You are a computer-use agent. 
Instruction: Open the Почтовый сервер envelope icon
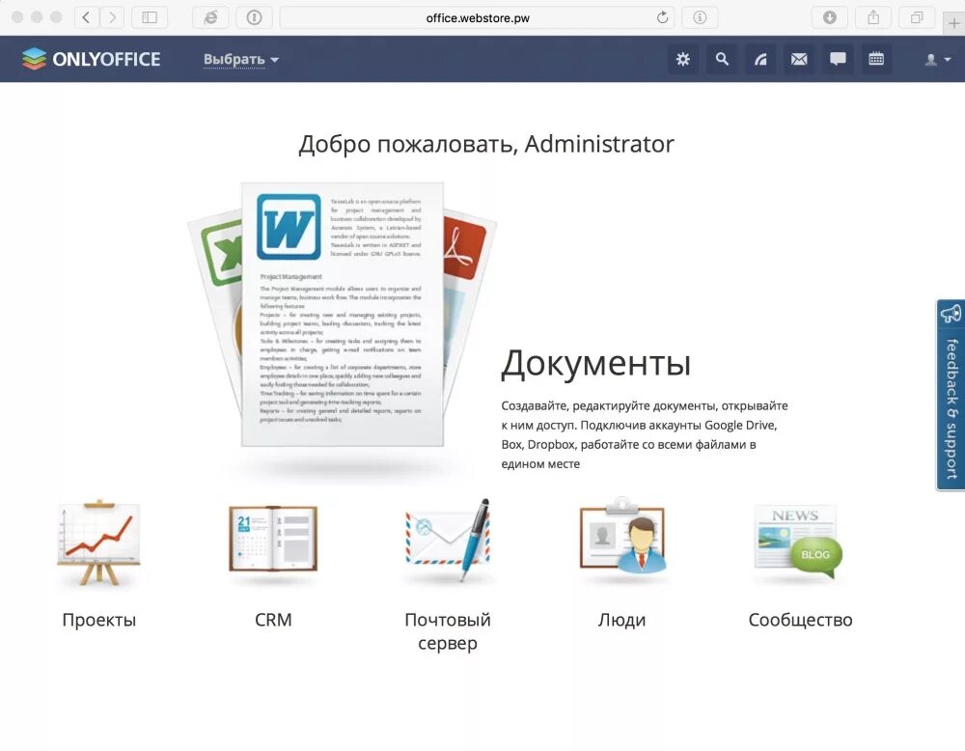click(448, 541)
